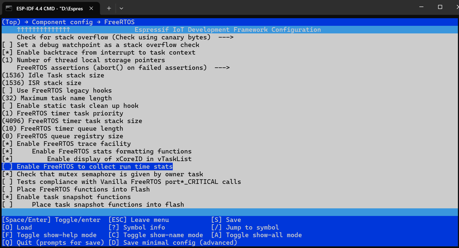Screen dimensions: 459x248
Task: Edit FreeRTOS queue registry size value
Action: (x=62, y=136)
